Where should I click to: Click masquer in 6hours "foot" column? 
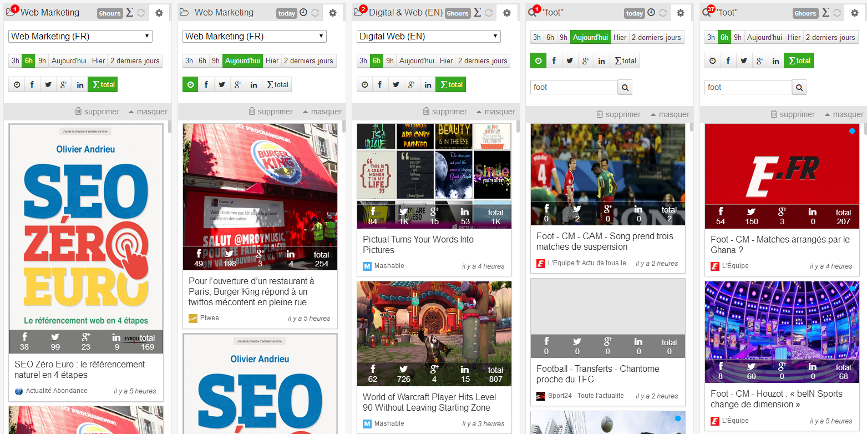(844, 114)
